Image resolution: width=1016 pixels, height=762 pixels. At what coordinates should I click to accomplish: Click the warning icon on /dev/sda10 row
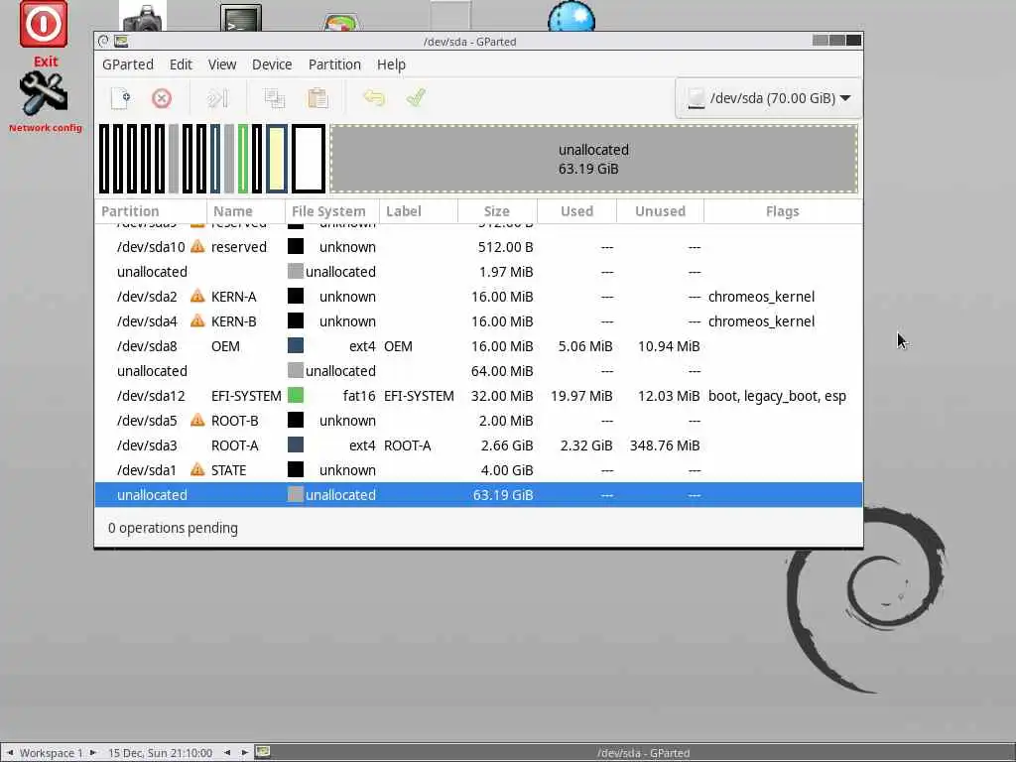click(197, 247)
